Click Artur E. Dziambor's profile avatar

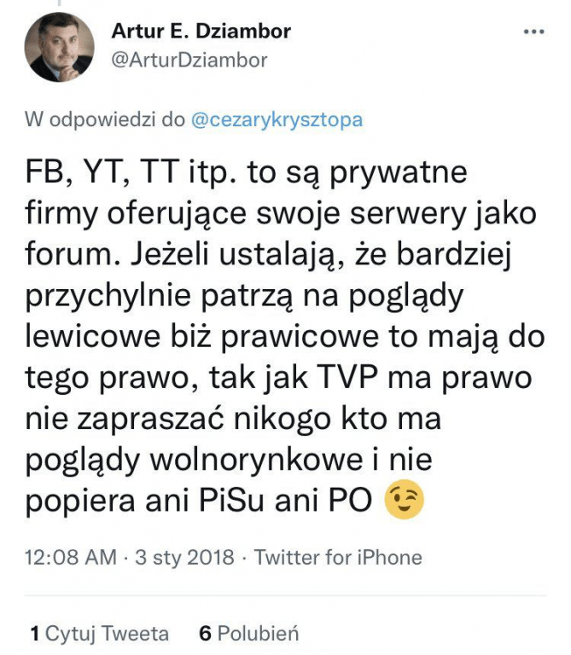pos(59,47)
